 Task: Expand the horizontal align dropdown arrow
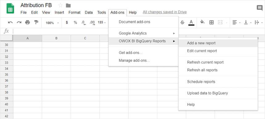[x=240, y=23]
